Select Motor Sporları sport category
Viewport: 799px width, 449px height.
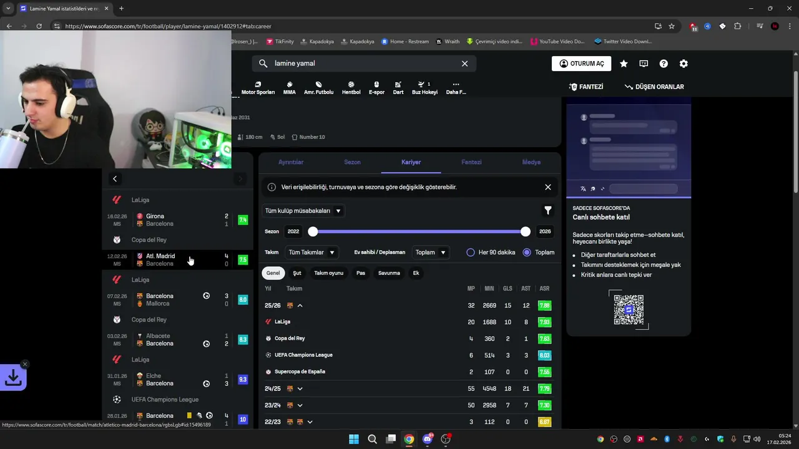[x=258, y=88]
